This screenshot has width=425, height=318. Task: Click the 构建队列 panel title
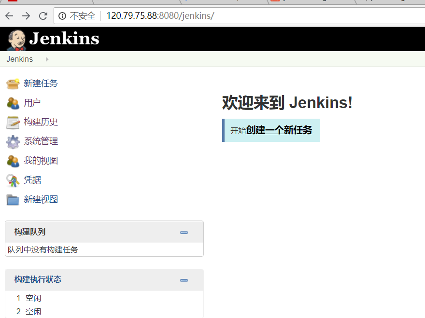pyautogui.click(x=30, y=232)
